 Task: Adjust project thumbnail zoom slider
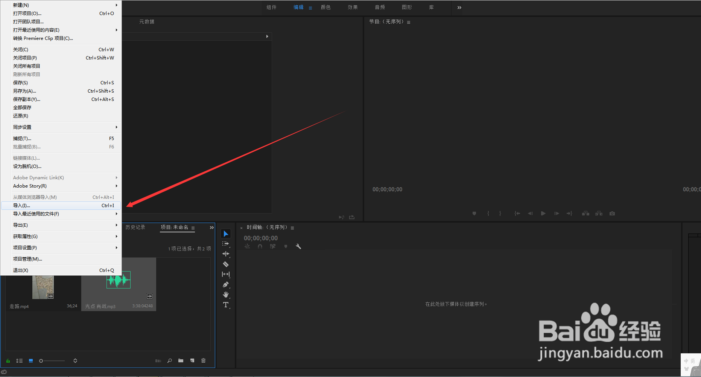coord(52,361)
